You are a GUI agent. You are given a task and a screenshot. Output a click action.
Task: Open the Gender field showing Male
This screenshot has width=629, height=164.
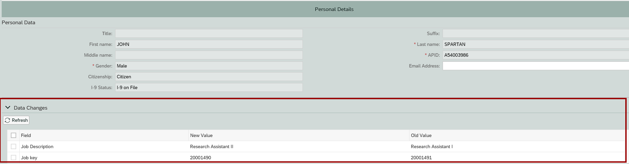[x=209, y=66]
